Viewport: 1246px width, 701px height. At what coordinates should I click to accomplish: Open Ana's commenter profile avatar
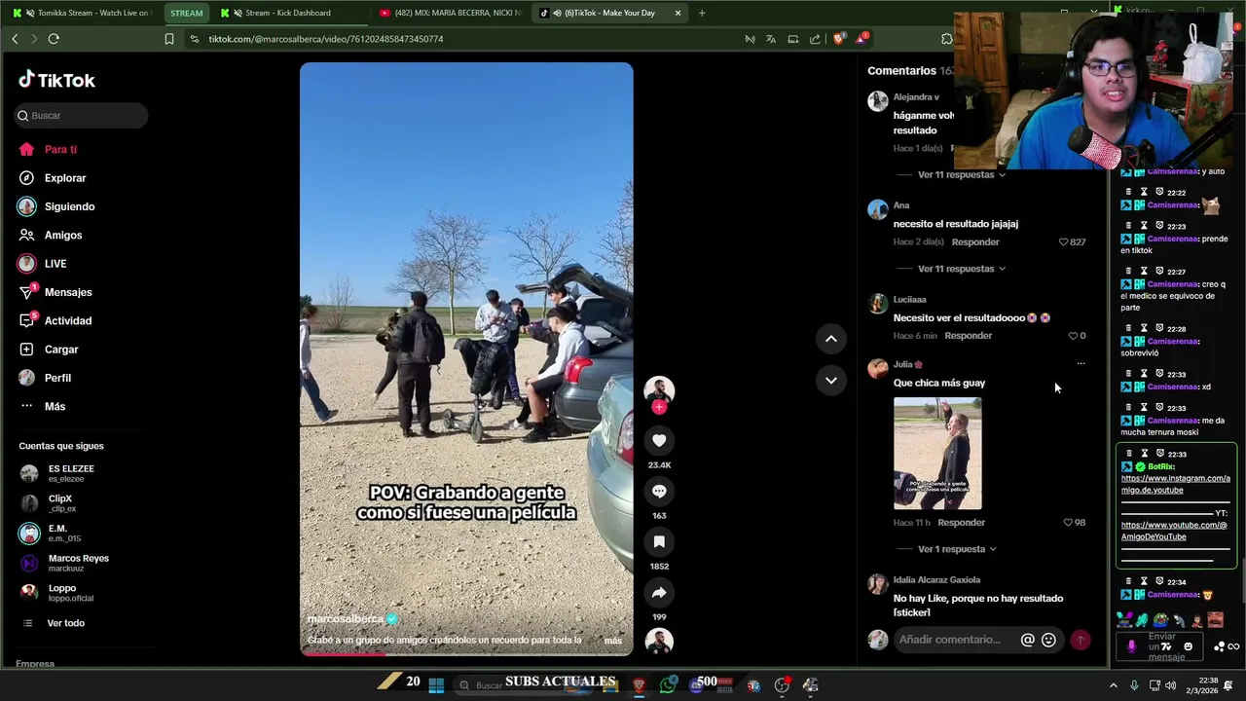(x=878, y=210)
